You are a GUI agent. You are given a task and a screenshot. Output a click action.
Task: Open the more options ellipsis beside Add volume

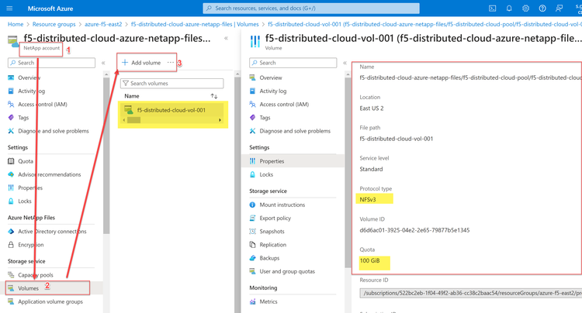coord(171,62)
